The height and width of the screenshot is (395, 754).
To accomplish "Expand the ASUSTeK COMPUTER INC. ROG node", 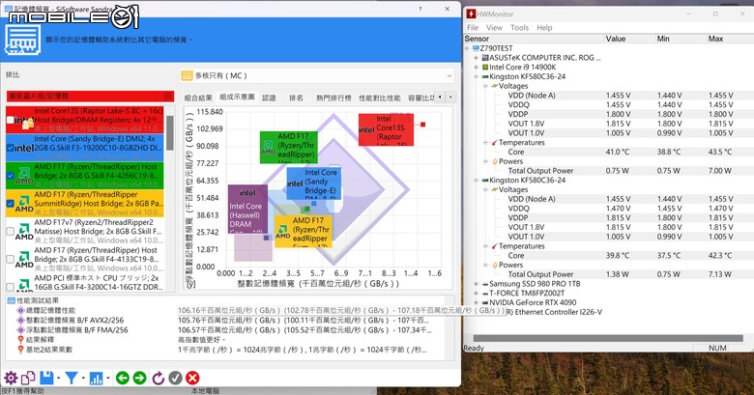I will (x=476, y=58).
